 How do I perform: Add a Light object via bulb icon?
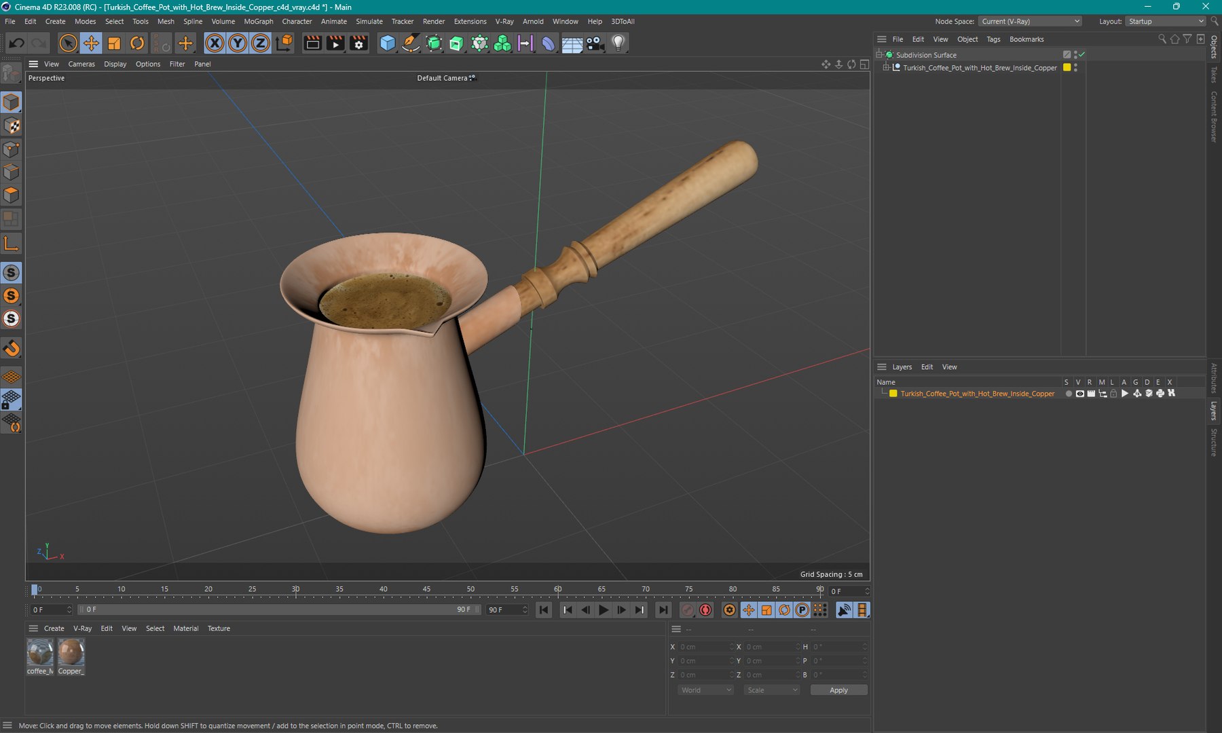618,43
